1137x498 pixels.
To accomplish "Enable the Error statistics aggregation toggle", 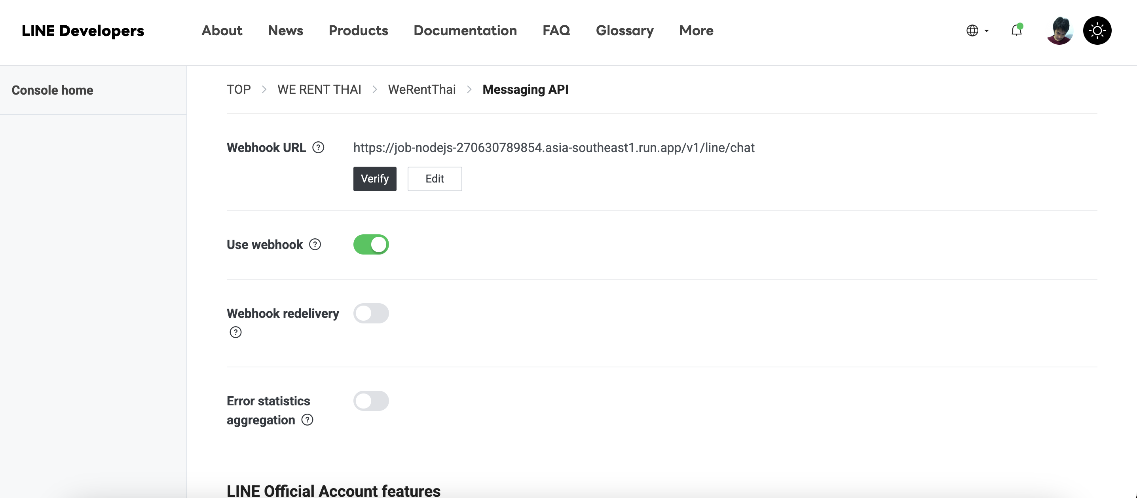I will click(x=371, y=401).
